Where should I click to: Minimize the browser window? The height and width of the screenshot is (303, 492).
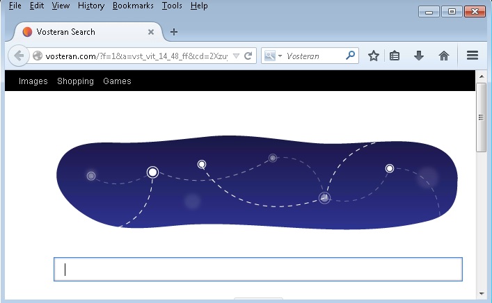[429, 12]
